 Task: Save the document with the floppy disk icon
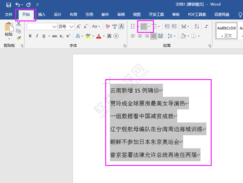8,5
